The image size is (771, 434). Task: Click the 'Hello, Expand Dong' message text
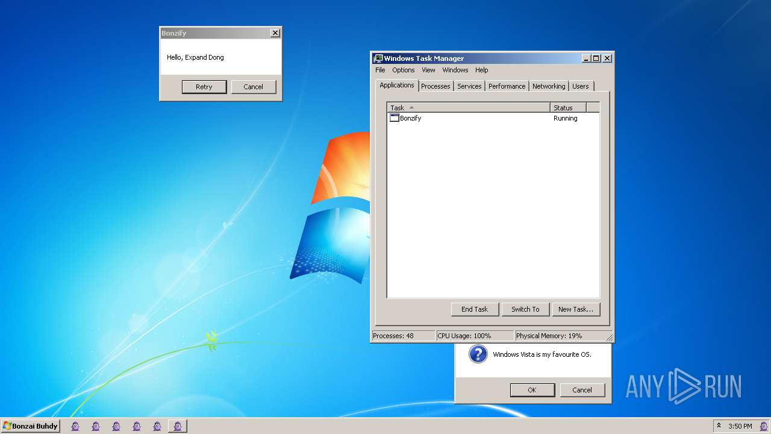[195, 57]
